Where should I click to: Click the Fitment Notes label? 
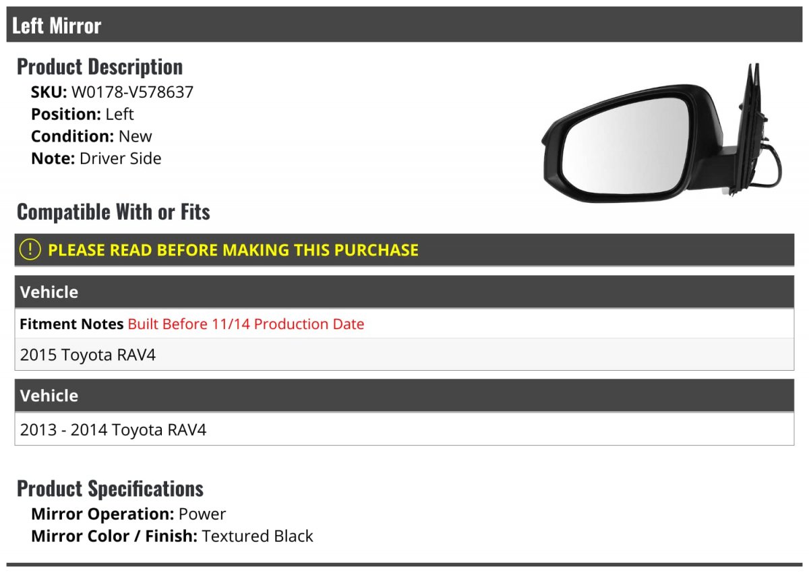coord(71,324)
